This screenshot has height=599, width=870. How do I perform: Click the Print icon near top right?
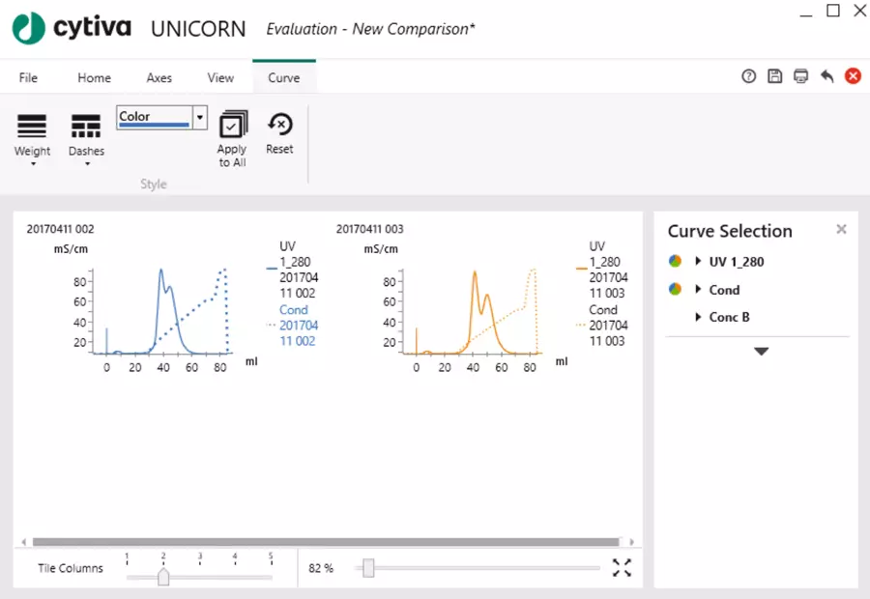pyautogui.click(x=801, y=75)
